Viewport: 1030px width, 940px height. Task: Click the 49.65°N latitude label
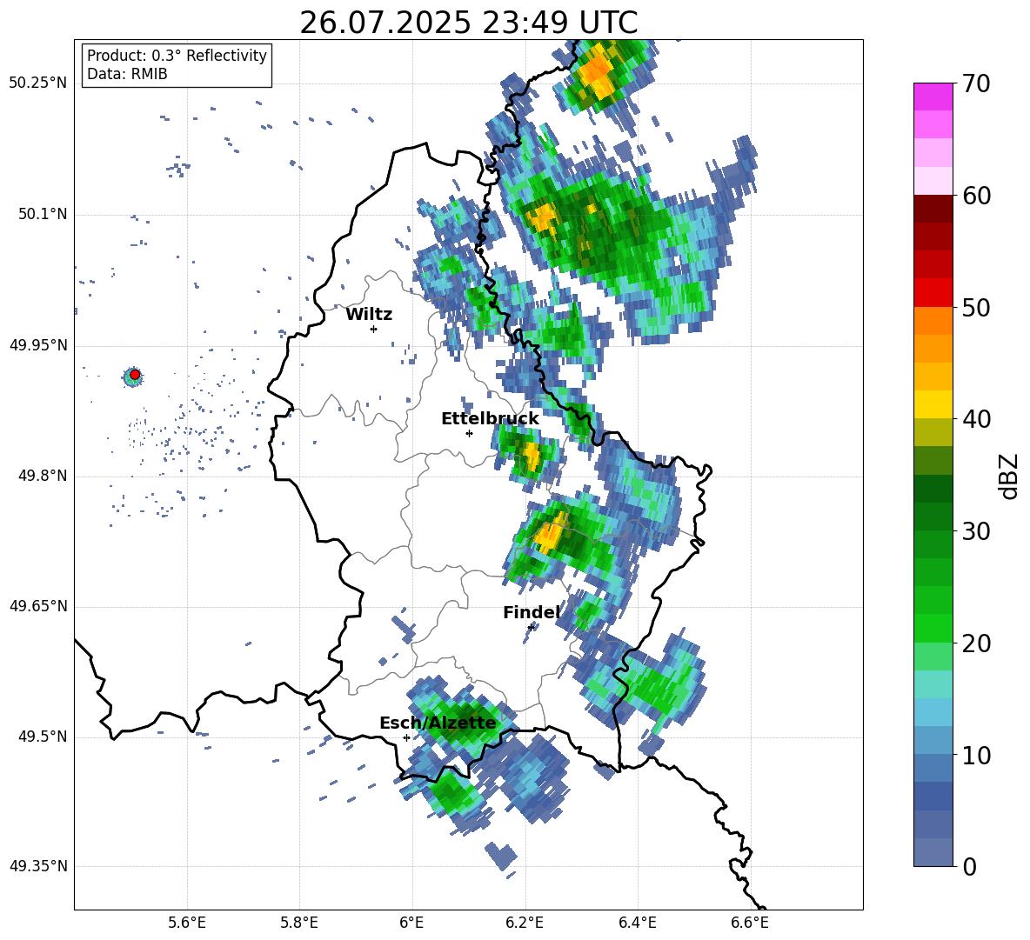[x=38, y=606]
